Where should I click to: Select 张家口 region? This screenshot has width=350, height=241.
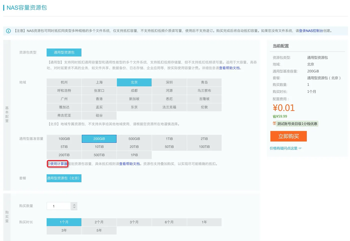pyautogui.click(x=99, y=91)
